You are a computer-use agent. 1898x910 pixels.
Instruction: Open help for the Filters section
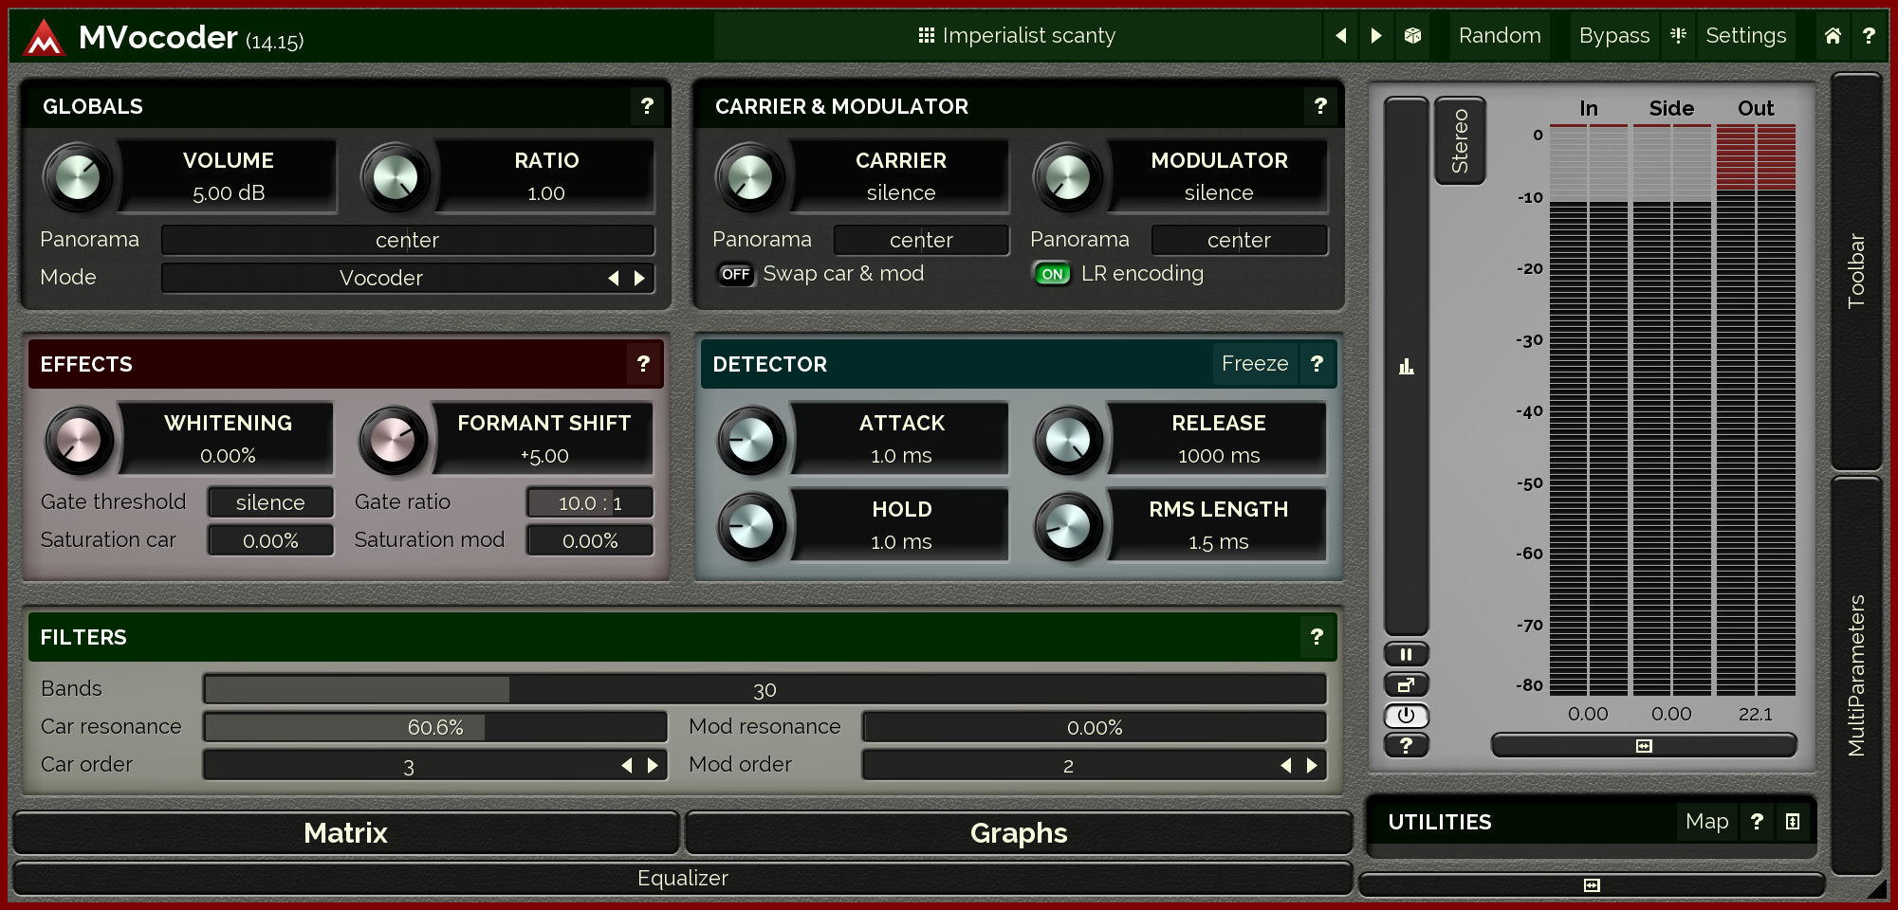tap(1316, 637)
